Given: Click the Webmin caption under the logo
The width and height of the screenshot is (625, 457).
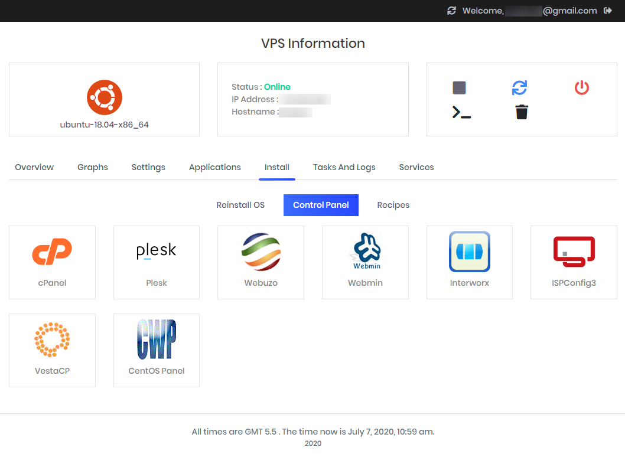Looking at the screenshot, I should pos(365,283).
